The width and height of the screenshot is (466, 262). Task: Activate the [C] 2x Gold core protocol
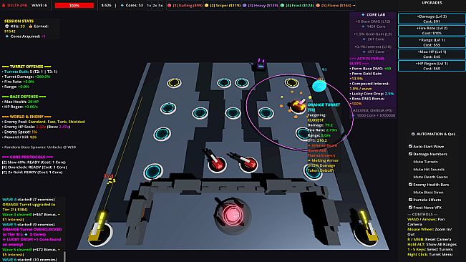pos(32,173)
